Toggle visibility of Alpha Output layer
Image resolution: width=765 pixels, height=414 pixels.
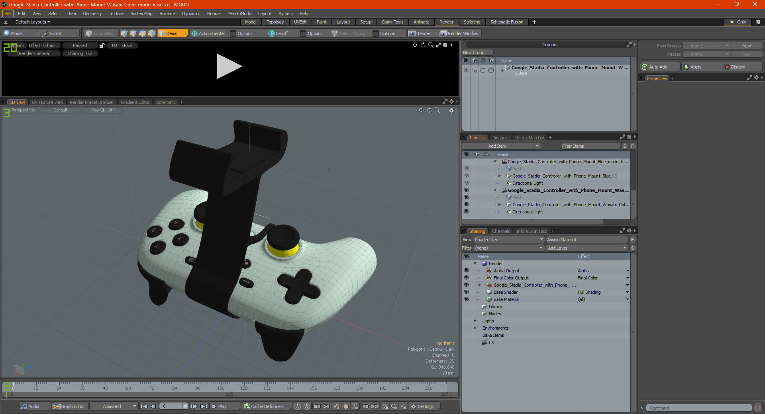tap(466, 271)
